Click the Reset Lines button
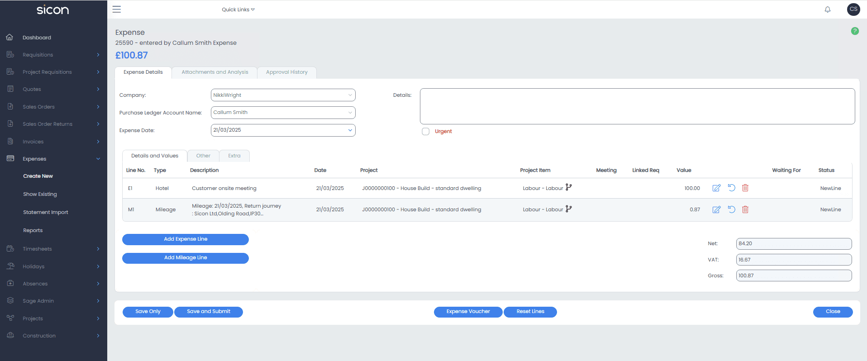The height and width of the screenshot is (361, 867). (530, 312)
